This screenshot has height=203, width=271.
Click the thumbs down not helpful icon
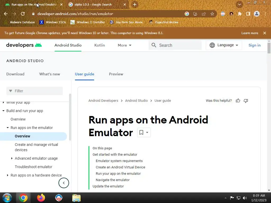246,101
